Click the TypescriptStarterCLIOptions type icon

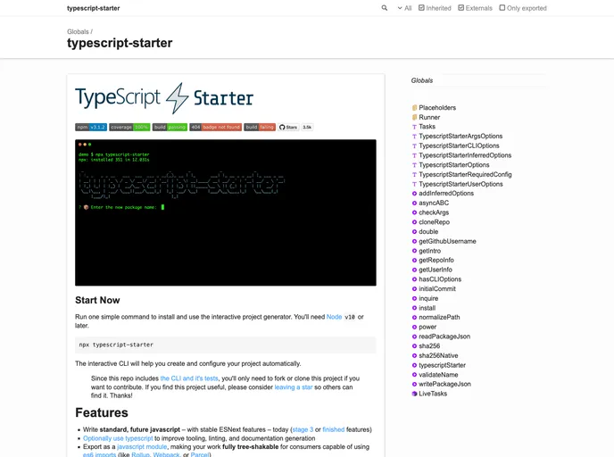(414, 145)
